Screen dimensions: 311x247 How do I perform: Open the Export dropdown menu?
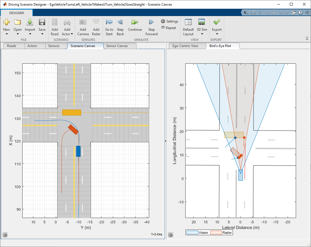coord(217,34)
